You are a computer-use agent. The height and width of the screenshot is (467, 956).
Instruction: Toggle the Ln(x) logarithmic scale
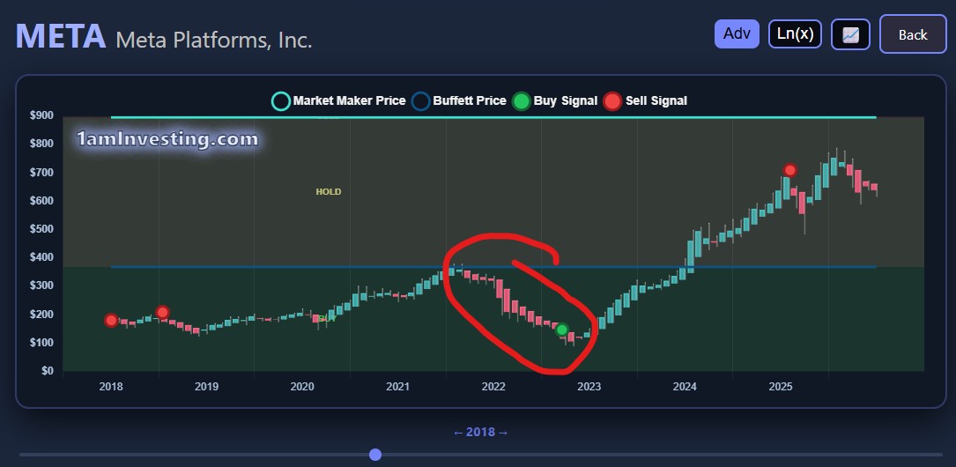pyautogui.click(x=795, y=34)
